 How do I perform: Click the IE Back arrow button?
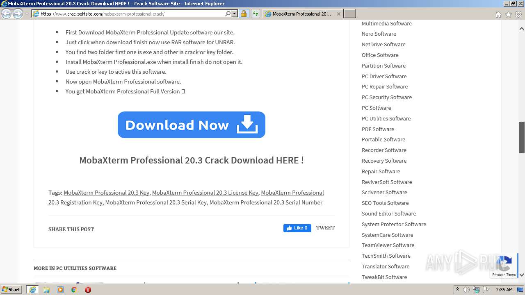[x=7, y=14]
